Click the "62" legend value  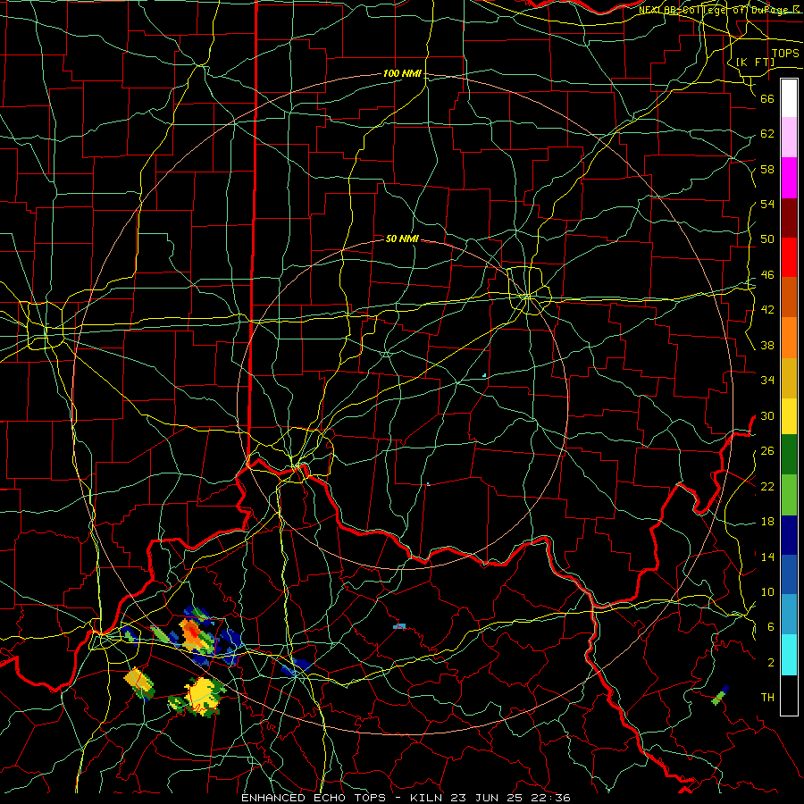click(767, 134)
